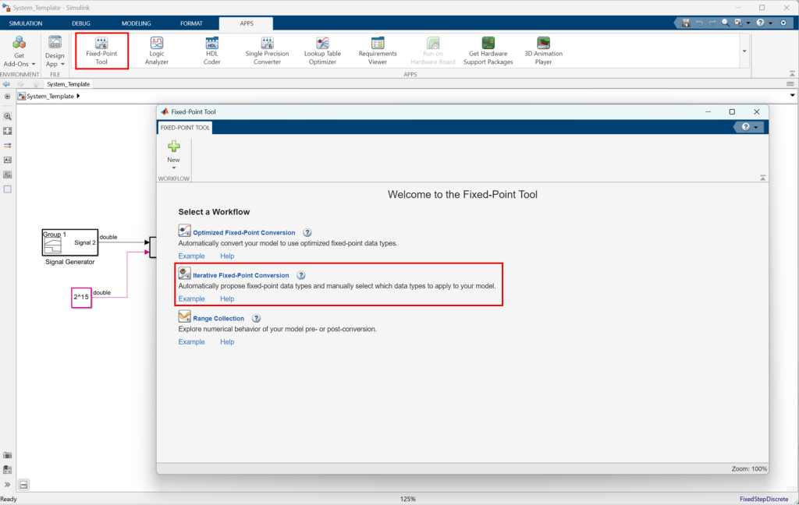Launch the Lookup Table Optimizer
Image resolution: width=799 pixels, height=505 pixels.
coord(322,51)
